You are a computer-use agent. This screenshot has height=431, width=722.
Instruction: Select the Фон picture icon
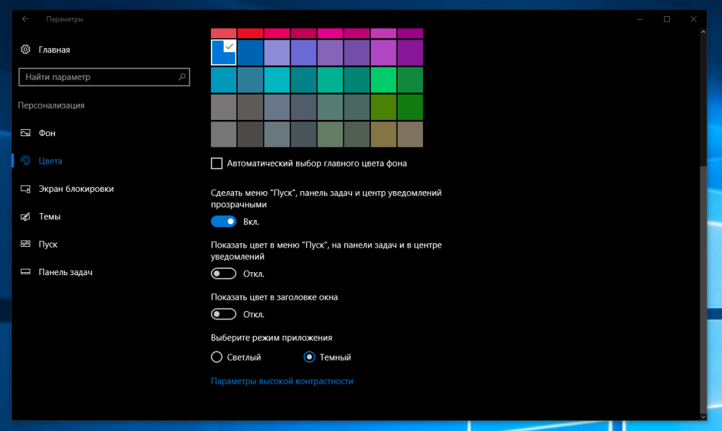(x=25, y=133)
